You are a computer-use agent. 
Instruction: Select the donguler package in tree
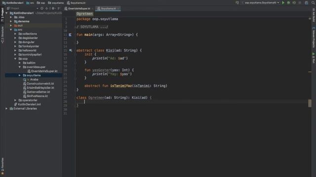pyautogui.click(x=26, y=42)
